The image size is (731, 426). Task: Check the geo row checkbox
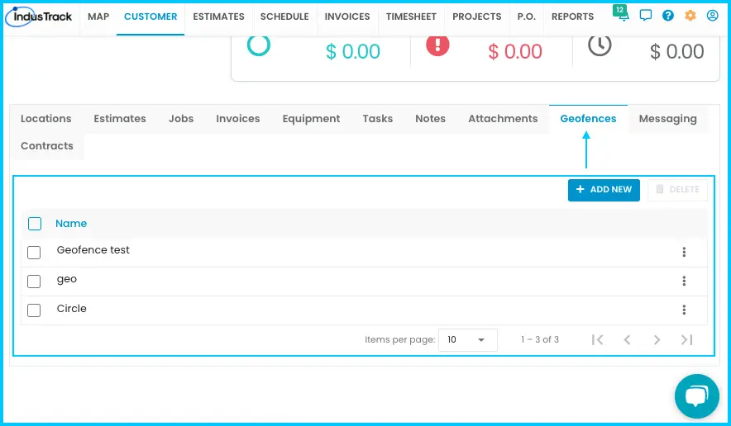click(x=34, y=282)
